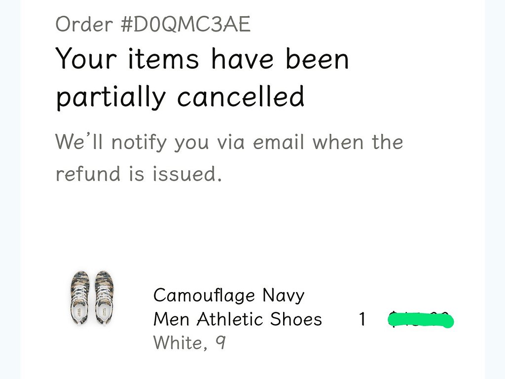Viewport: 505px width, 379px height.
Task: Click the word "email" in the notice
Action: (279, 142)
